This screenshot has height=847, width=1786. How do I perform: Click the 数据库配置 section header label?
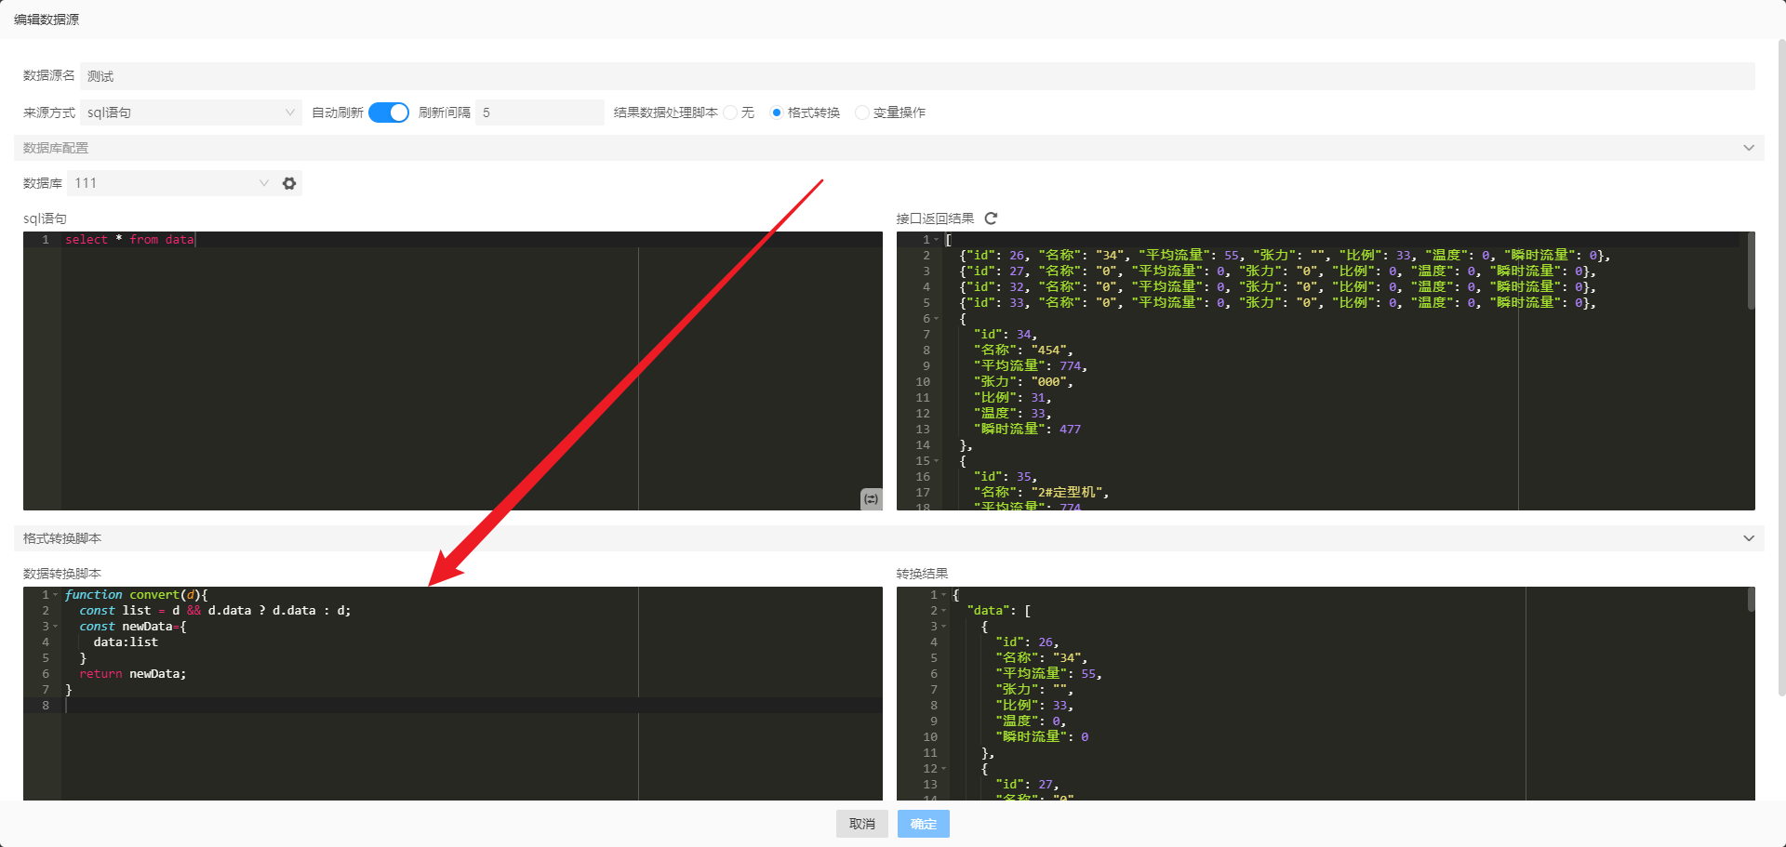click(56, 148)
